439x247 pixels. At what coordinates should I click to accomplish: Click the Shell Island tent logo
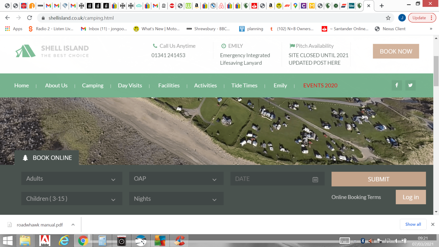point(25,51)
